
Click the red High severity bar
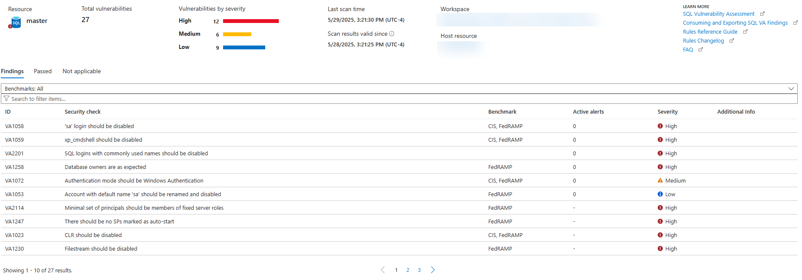pos(251,21)
